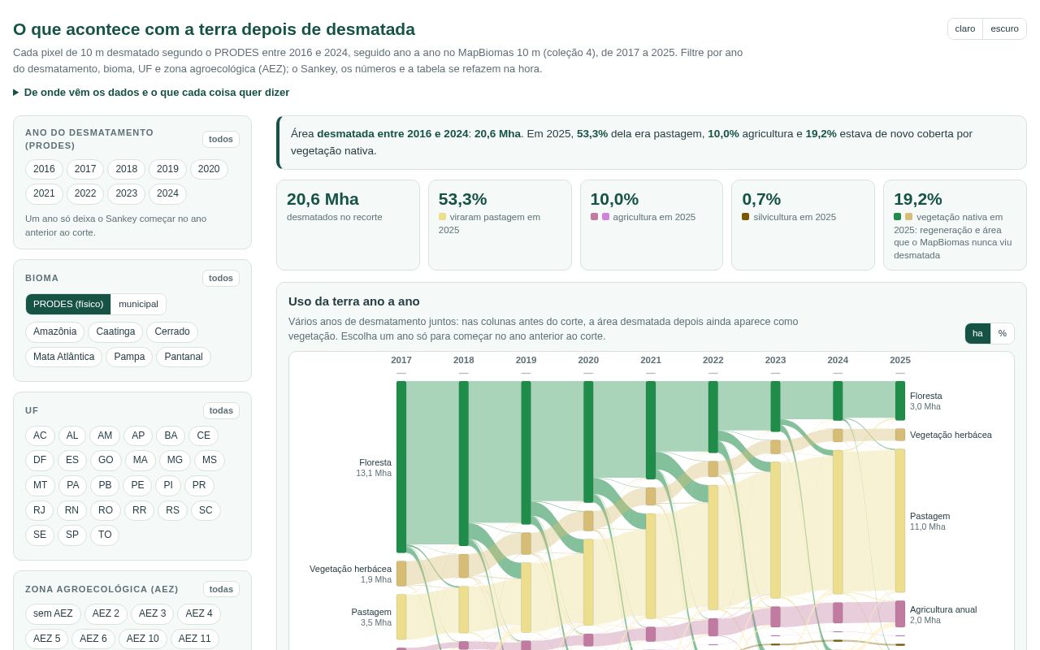Viewport: 1040px width, 650px height.
Task: Toggle the MT state chip
Action: pos(40,486)
